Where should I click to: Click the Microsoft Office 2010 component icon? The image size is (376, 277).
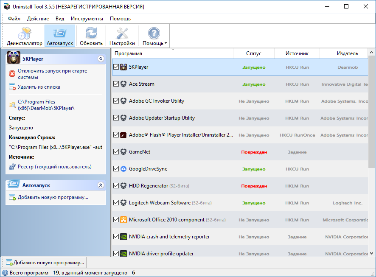(x=123, y=220)
